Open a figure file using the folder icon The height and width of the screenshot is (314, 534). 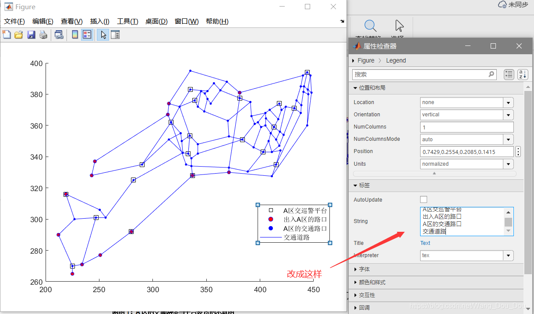coord(19,35)
